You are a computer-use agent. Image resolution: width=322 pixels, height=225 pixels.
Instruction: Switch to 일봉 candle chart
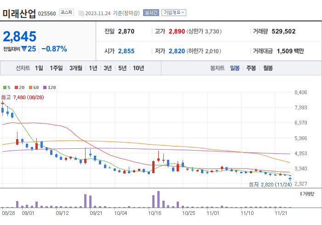[235, 68]
